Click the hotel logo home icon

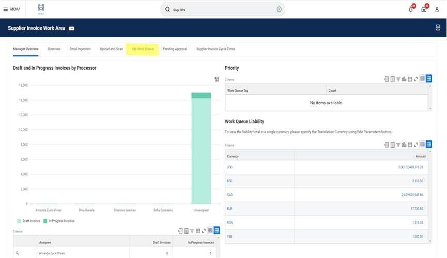click(41, 9)
